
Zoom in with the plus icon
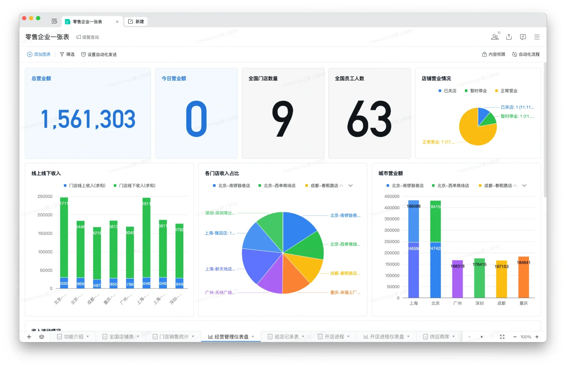(x=537, y=337)
